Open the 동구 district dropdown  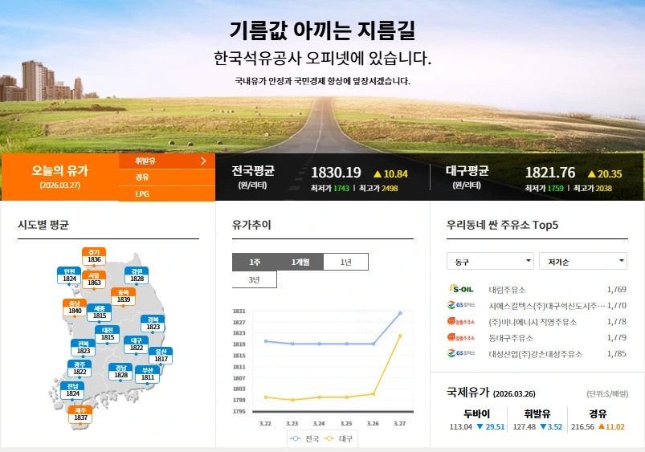pos(490,261)
